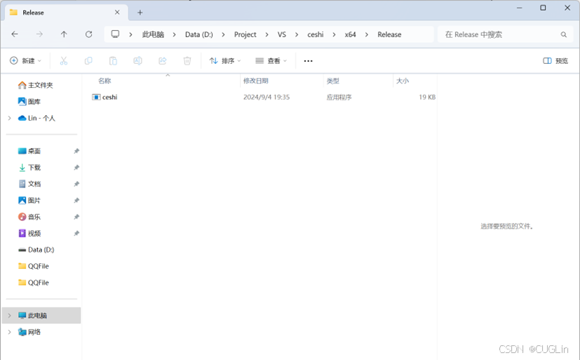Open 图片 pictures in the sidebar
The height and width of the screenshot is (360, 580).
pyautogui.click(x=29, y=200)
